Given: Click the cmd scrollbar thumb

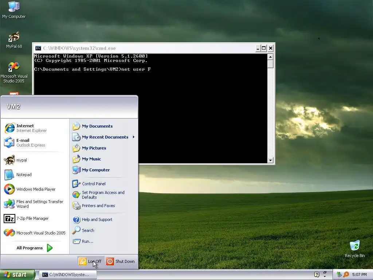Looking at the screenshot, I should click(270, 64).
